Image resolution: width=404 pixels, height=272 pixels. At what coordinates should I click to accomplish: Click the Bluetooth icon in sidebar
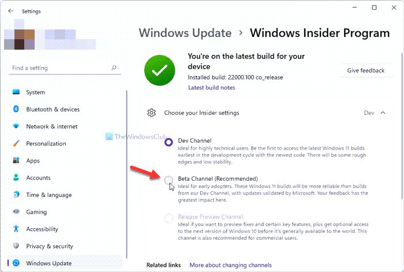[x=16, y=109]
